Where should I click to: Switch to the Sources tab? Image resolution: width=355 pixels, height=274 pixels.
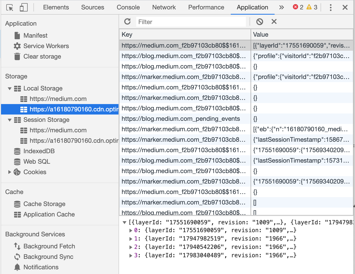point(93,7)
